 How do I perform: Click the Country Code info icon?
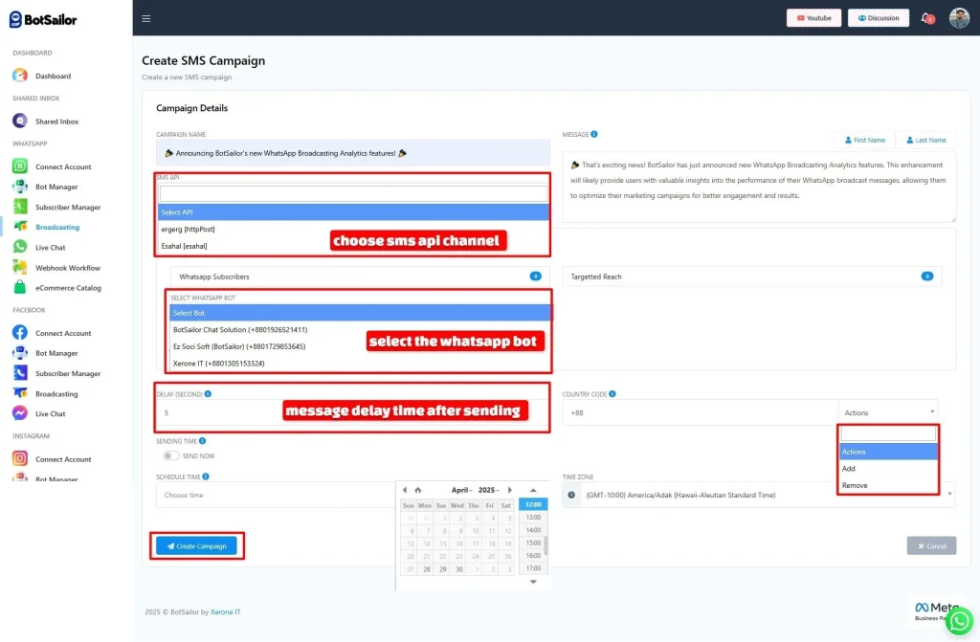coord(612,394)
